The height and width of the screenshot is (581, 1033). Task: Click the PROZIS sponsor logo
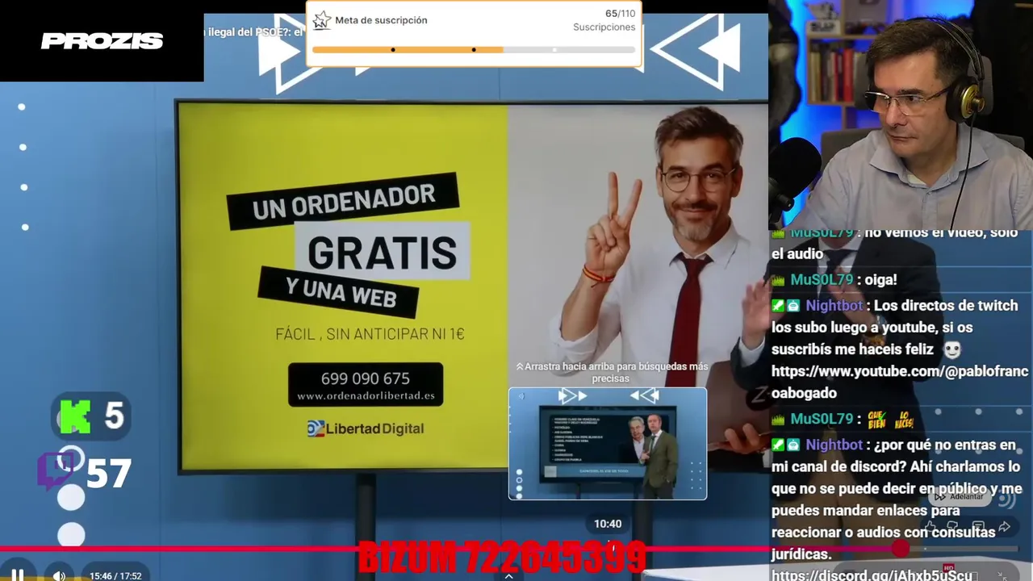[x=102, y=41]
